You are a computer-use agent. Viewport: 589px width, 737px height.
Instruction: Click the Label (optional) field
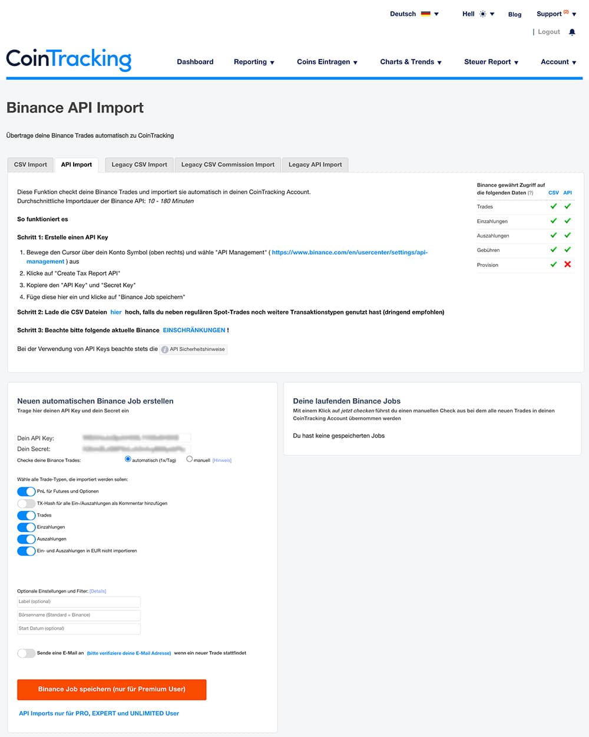pyautogui.click(x=79, y=602)
